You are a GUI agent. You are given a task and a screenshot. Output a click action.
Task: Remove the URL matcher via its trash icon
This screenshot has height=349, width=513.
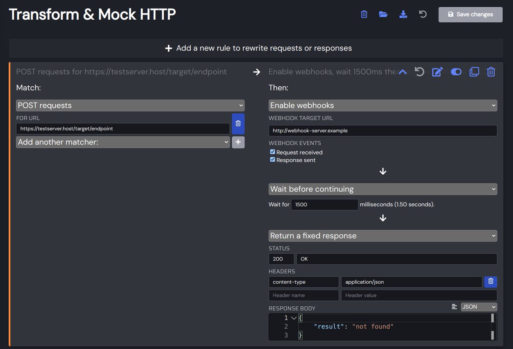(x=238, y=123)
